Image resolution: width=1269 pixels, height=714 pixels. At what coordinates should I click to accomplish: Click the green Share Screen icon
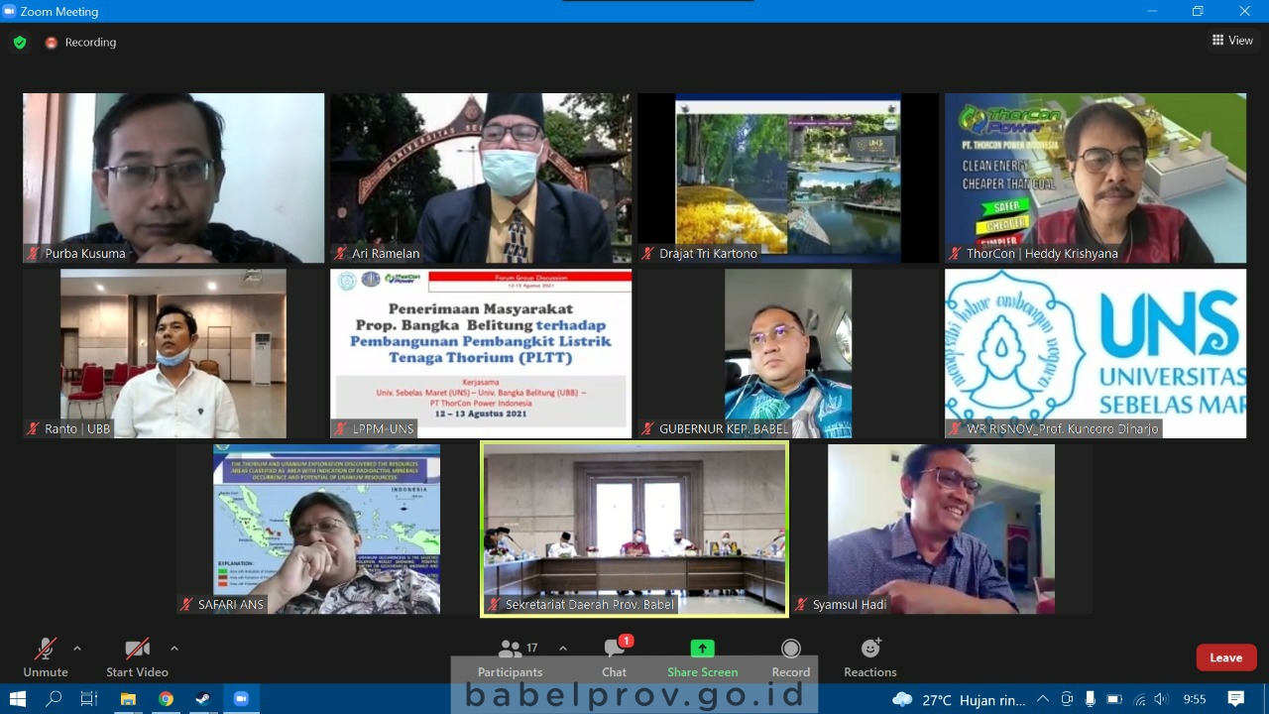pyautogui.click(x=702, y=650)
